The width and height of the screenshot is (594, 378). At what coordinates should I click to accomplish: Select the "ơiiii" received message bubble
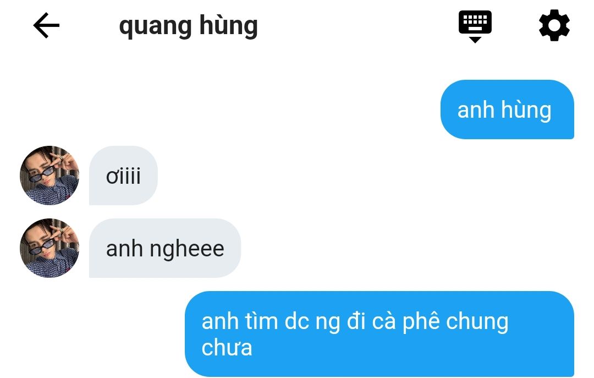click(124, 176)
